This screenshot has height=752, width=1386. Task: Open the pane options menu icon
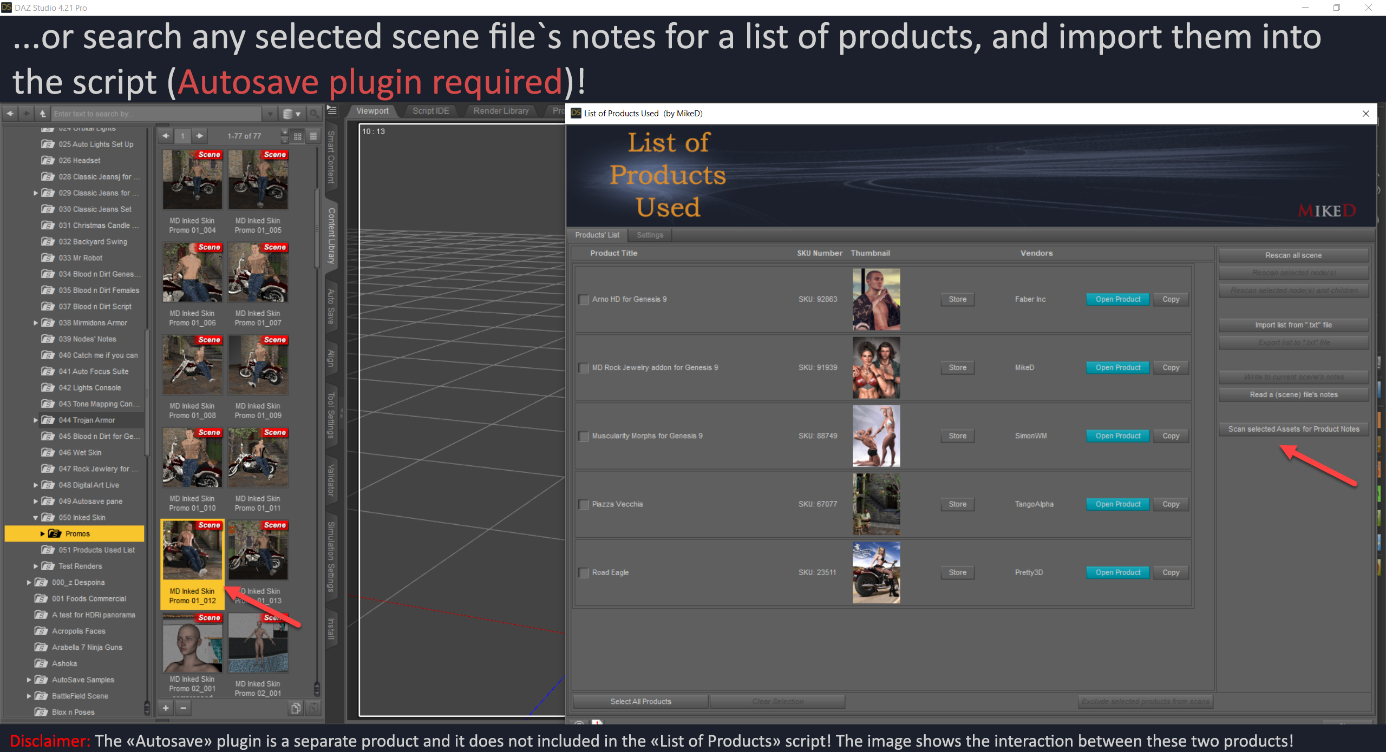point(332,110)
